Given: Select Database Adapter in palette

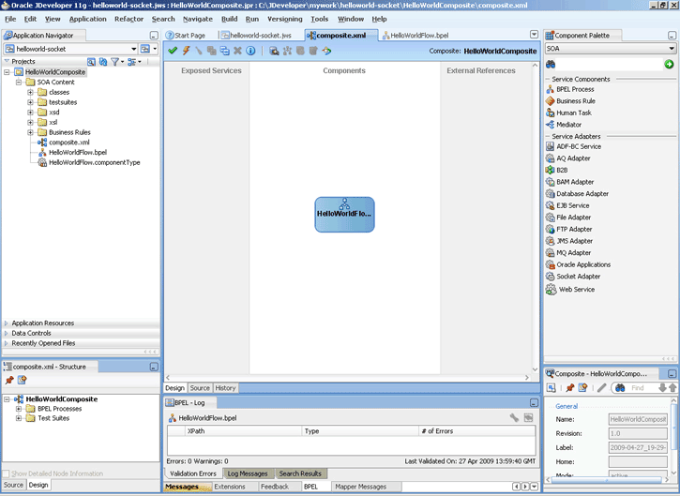Looking at the screenshot, I should coord(577,194).
